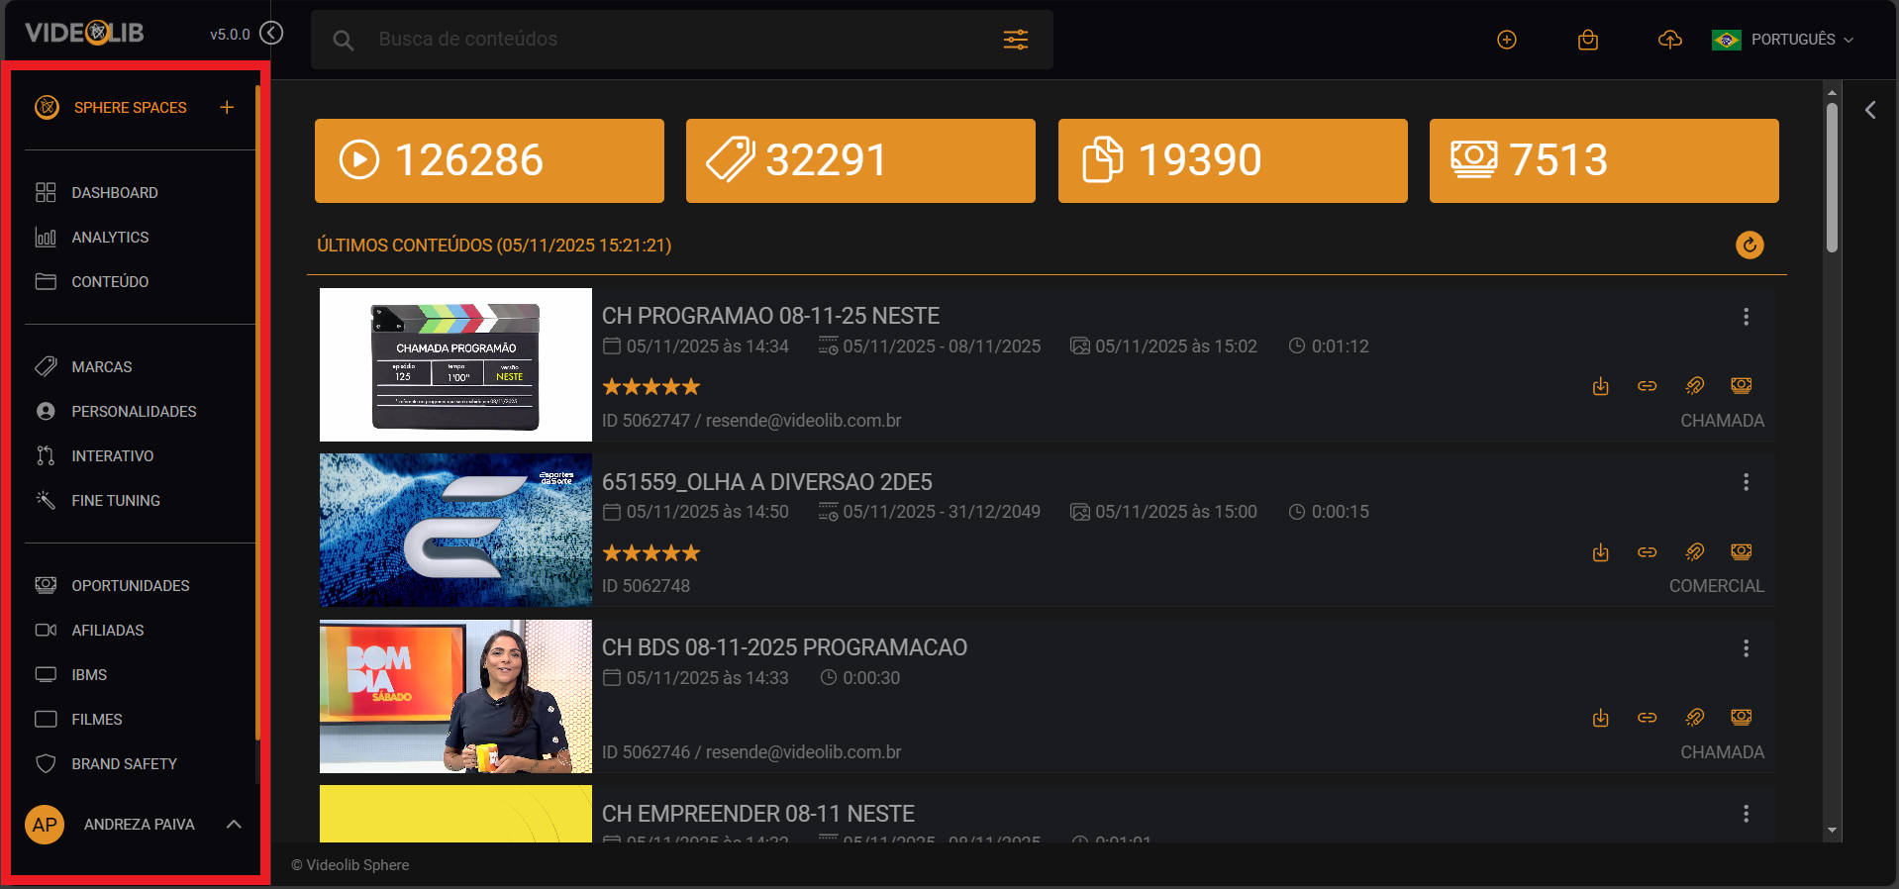Image resolution: width=1899 pixels, height=889 pixels.
Task: Click the Videolib logo
Action: point(84,33)
